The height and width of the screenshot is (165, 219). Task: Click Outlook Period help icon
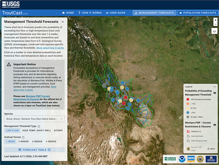pyautogui.click(x=23, y=137)
